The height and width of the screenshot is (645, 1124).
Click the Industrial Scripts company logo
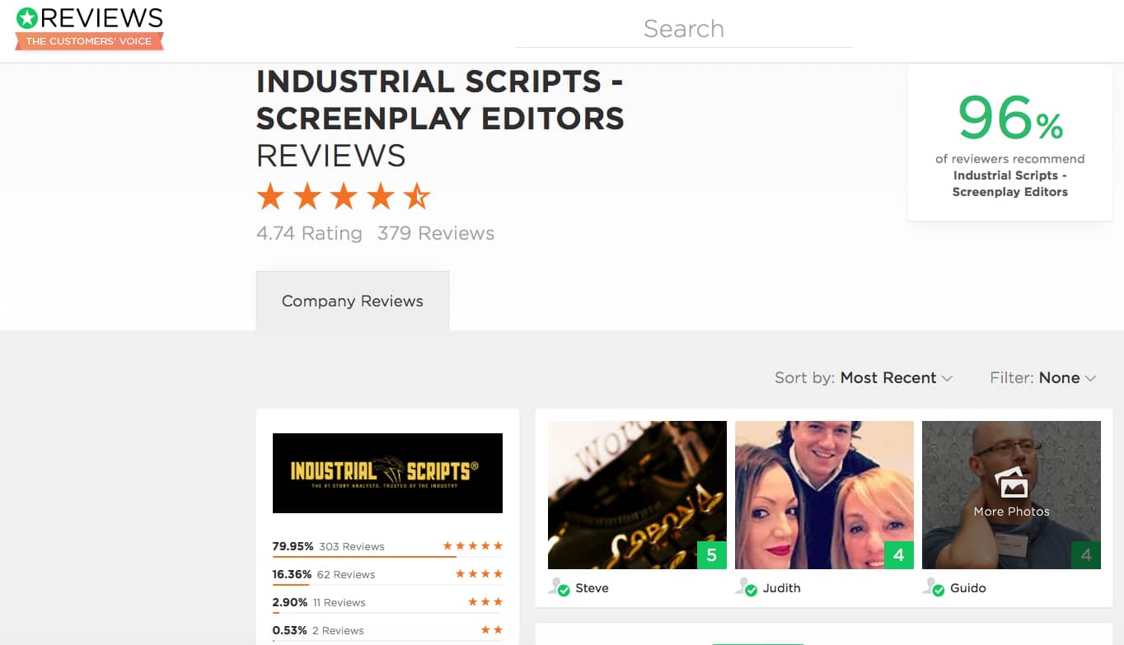coord(387,473)
